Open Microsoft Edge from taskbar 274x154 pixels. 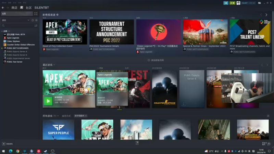tap(11, 151)
